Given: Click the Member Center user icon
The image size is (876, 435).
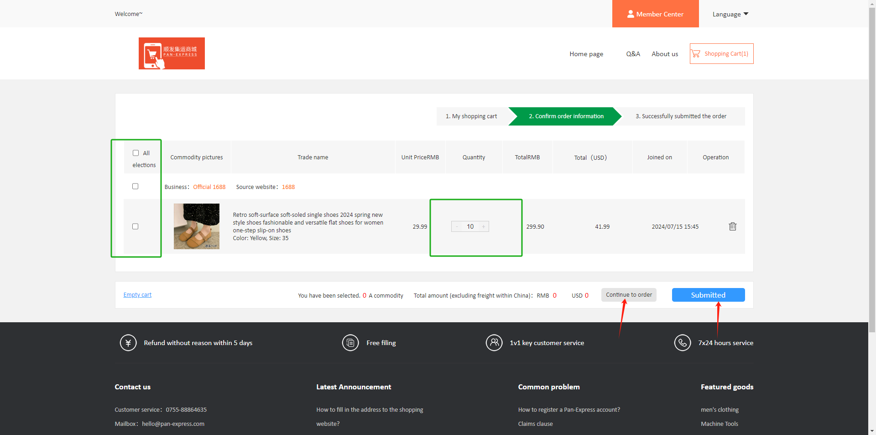Looking at the screenshot, I should click(x=631, y=14).
